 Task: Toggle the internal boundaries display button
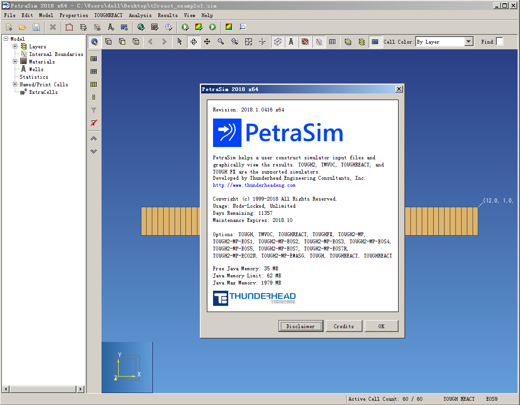(x=319, y=42)
